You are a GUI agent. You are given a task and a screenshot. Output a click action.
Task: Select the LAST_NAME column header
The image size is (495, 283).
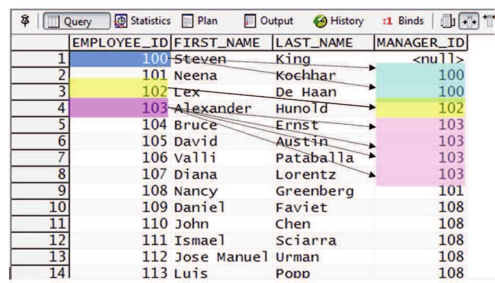tap(323, 43)
